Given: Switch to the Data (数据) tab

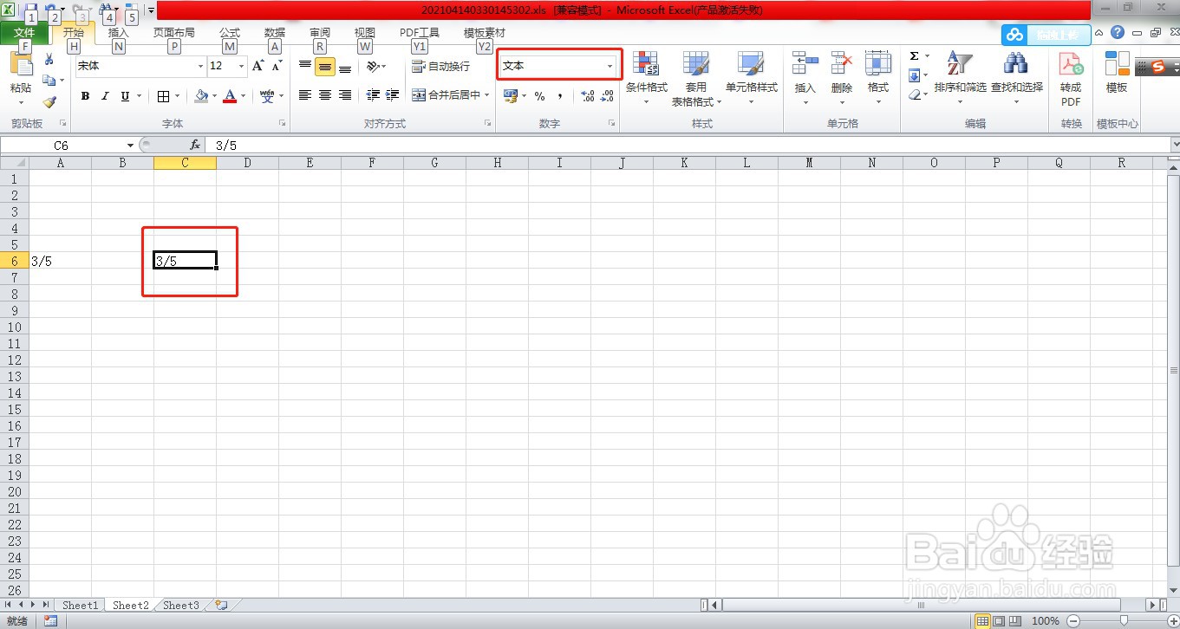Looking at the screenshot, I should click(275, 33).
